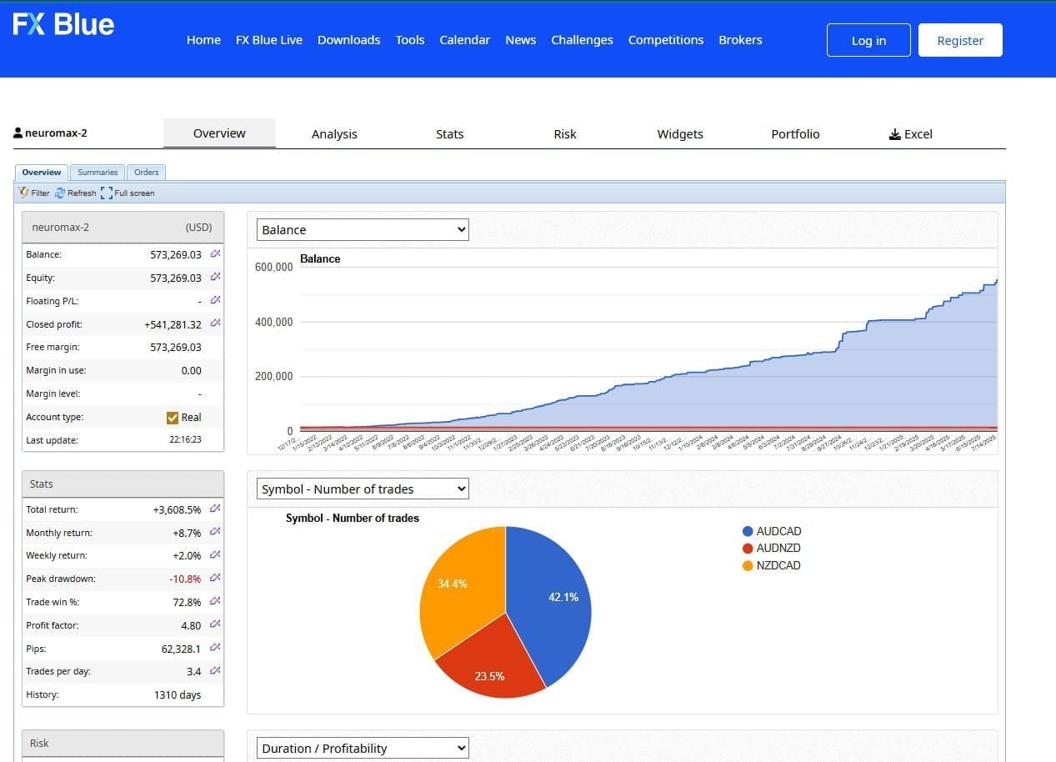Switch to the Risk tab
1056x762 pixels.
tap(565, 134)
